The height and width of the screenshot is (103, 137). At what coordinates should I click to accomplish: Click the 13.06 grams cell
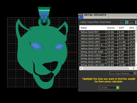tap(112, 32)
